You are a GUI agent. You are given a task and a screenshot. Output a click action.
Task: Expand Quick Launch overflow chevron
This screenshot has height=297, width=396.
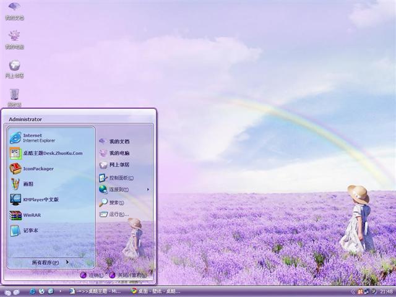[x=60, y=291]
